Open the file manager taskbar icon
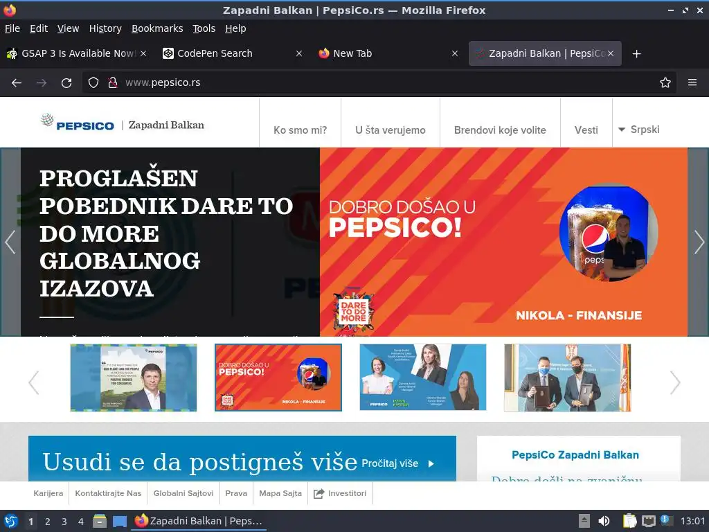Image resolution: width=709 pixels, height=532 pixels. coord(100,521)
